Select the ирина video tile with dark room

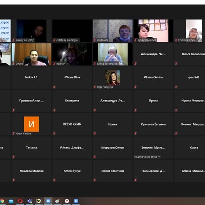coord(72,54)
